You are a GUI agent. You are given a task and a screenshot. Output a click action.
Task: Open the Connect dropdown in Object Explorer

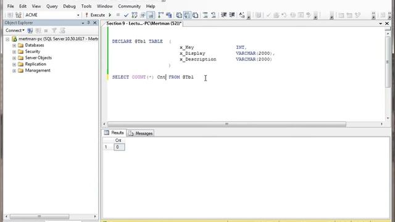(15, 30)
